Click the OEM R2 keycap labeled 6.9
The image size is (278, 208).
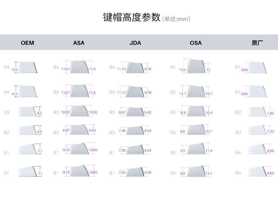[x=28, y=130]
